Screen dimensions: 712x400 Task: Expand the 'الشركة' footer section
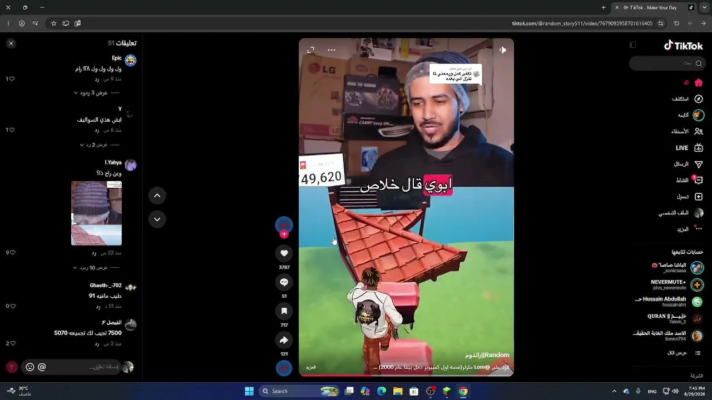[696, 376]
